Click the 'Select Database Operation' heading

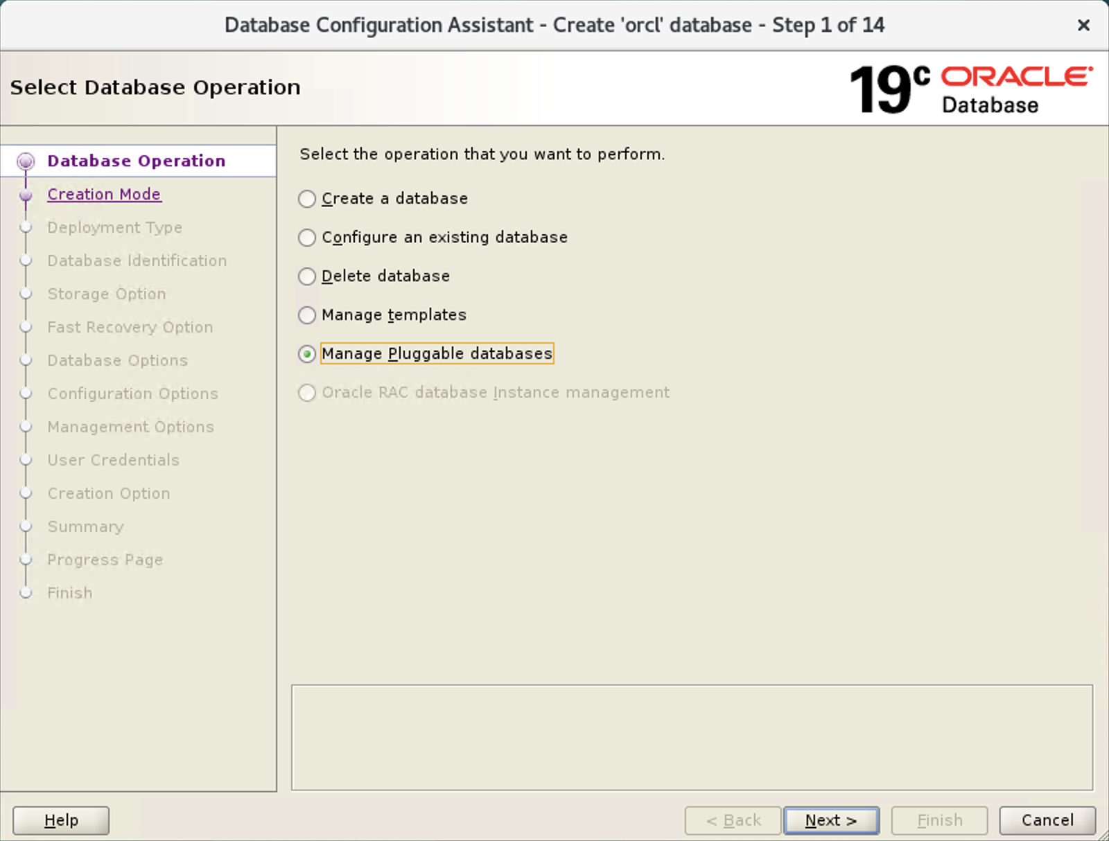pyautogui.click(x=155, y=87)
